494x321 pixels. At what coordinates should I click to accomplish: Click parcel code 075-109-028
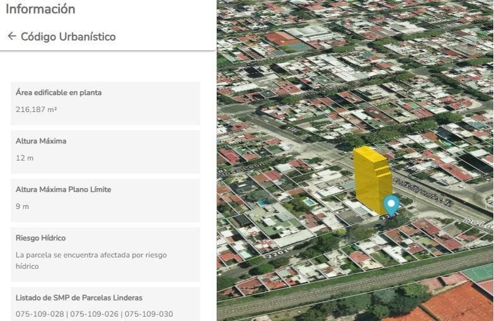point(40,314)
